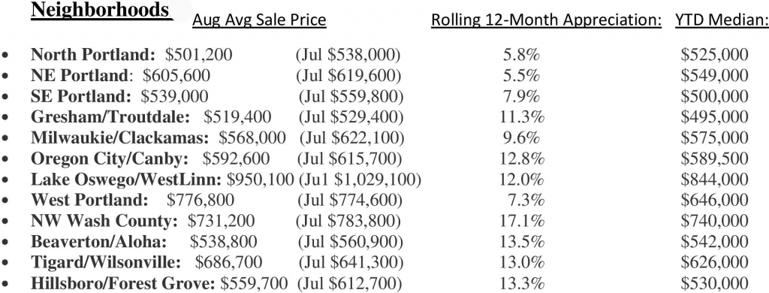
Task: Select the Lake Oswego/WestLinn label
Action: pos(126,180)
